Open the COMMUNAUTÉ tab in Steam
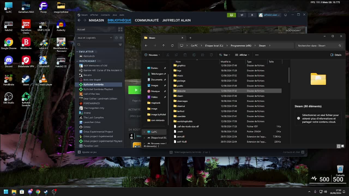Image resolution: width=349 pixels, height=196 pixels. pyautogui.click(x=147, y=20)
